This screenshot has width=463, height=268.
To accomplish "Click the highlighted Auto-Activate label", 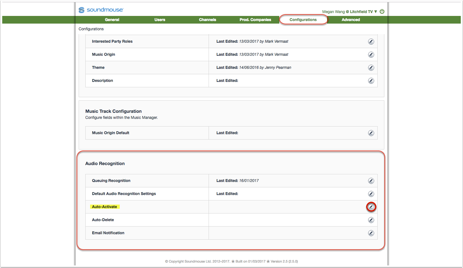I will pos(104,207).
